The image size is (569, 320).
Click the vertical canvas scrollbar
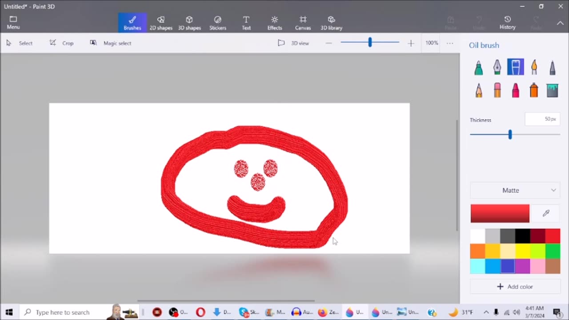click(457, 175)
